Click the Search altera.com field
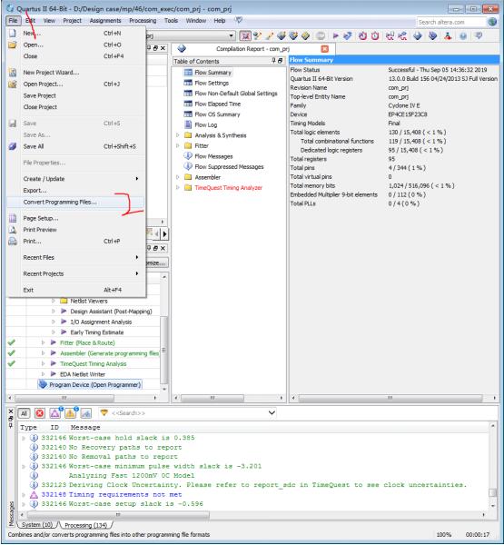504x545 pixels. [451, 22]
